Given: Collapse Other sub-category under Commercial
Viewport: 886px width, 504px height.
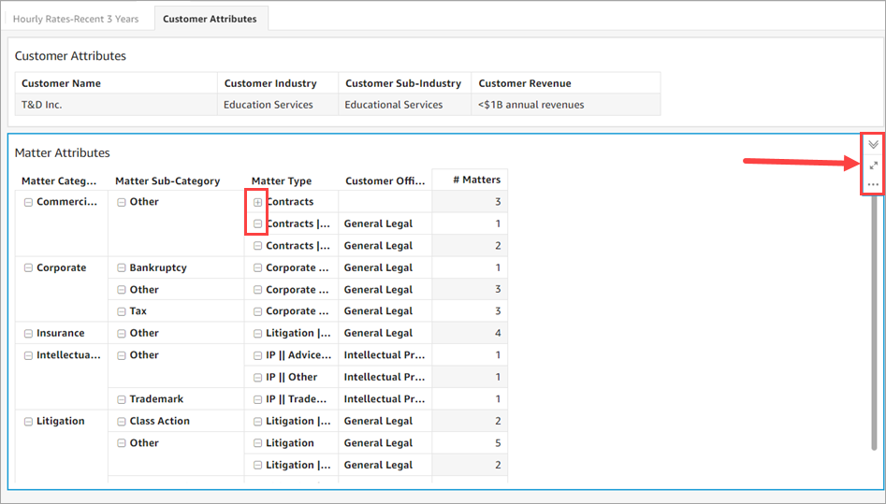Looking at the screenshot, I should point(122,202).
